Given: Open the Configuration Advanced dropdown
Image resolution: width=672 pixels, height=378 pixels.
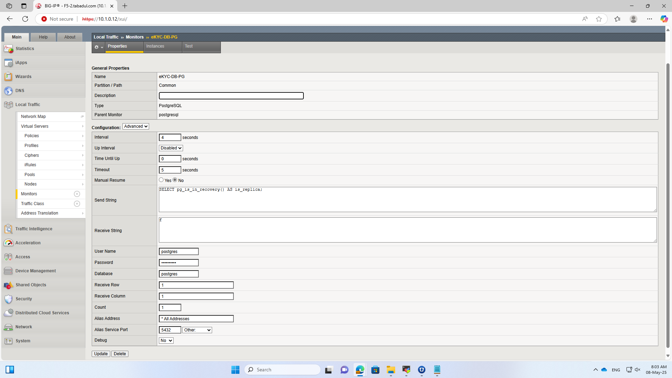Looking at the screenshot, I should tap(136, 126).
